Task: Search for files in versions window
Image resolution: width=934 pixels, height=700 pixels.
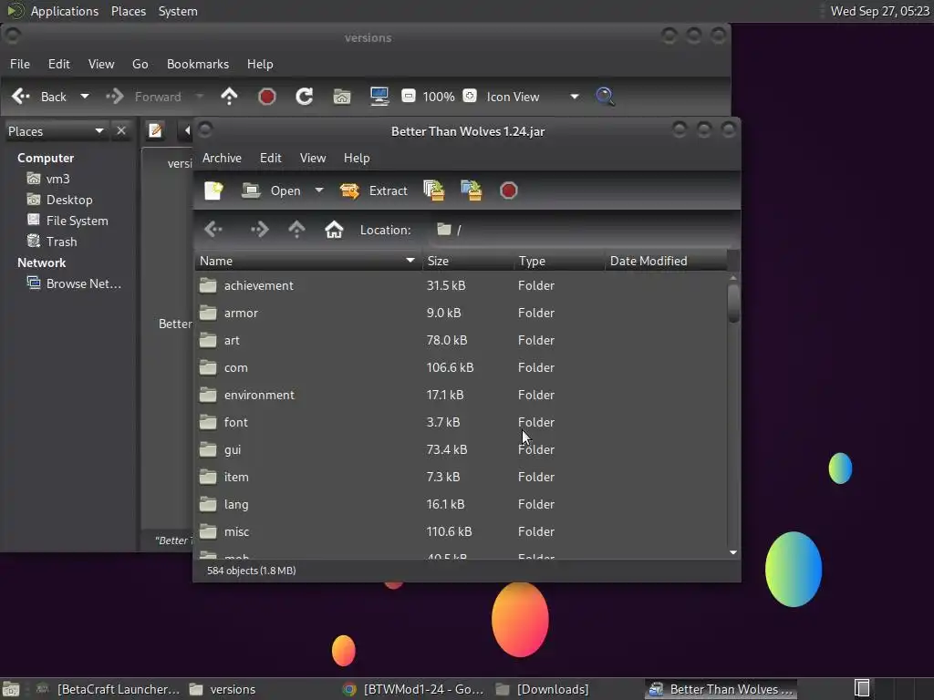Action: (x=605, y=97)
